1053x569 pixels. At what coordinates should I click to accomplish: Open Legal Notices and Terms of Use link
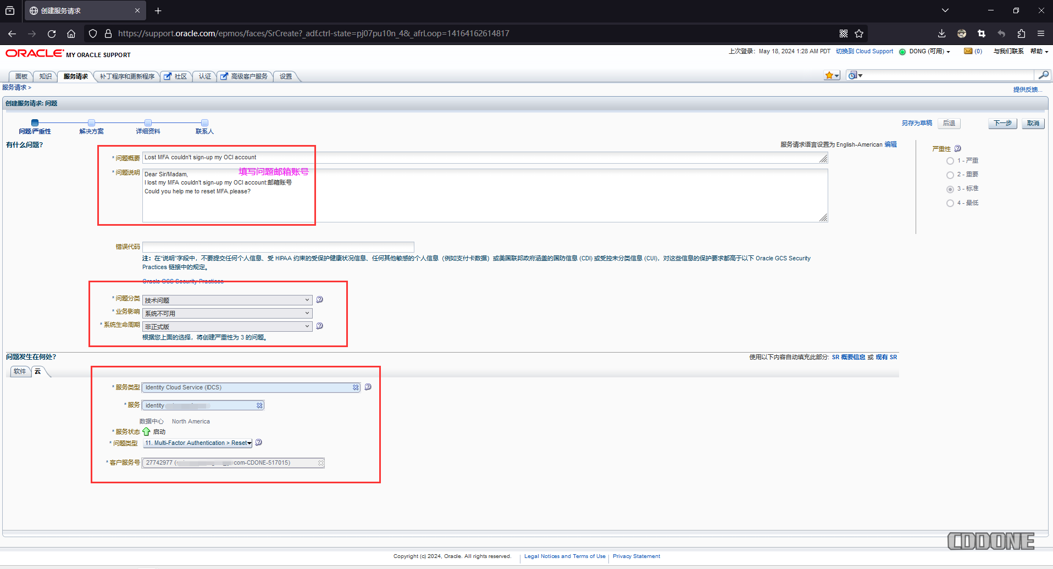point(565,556)
